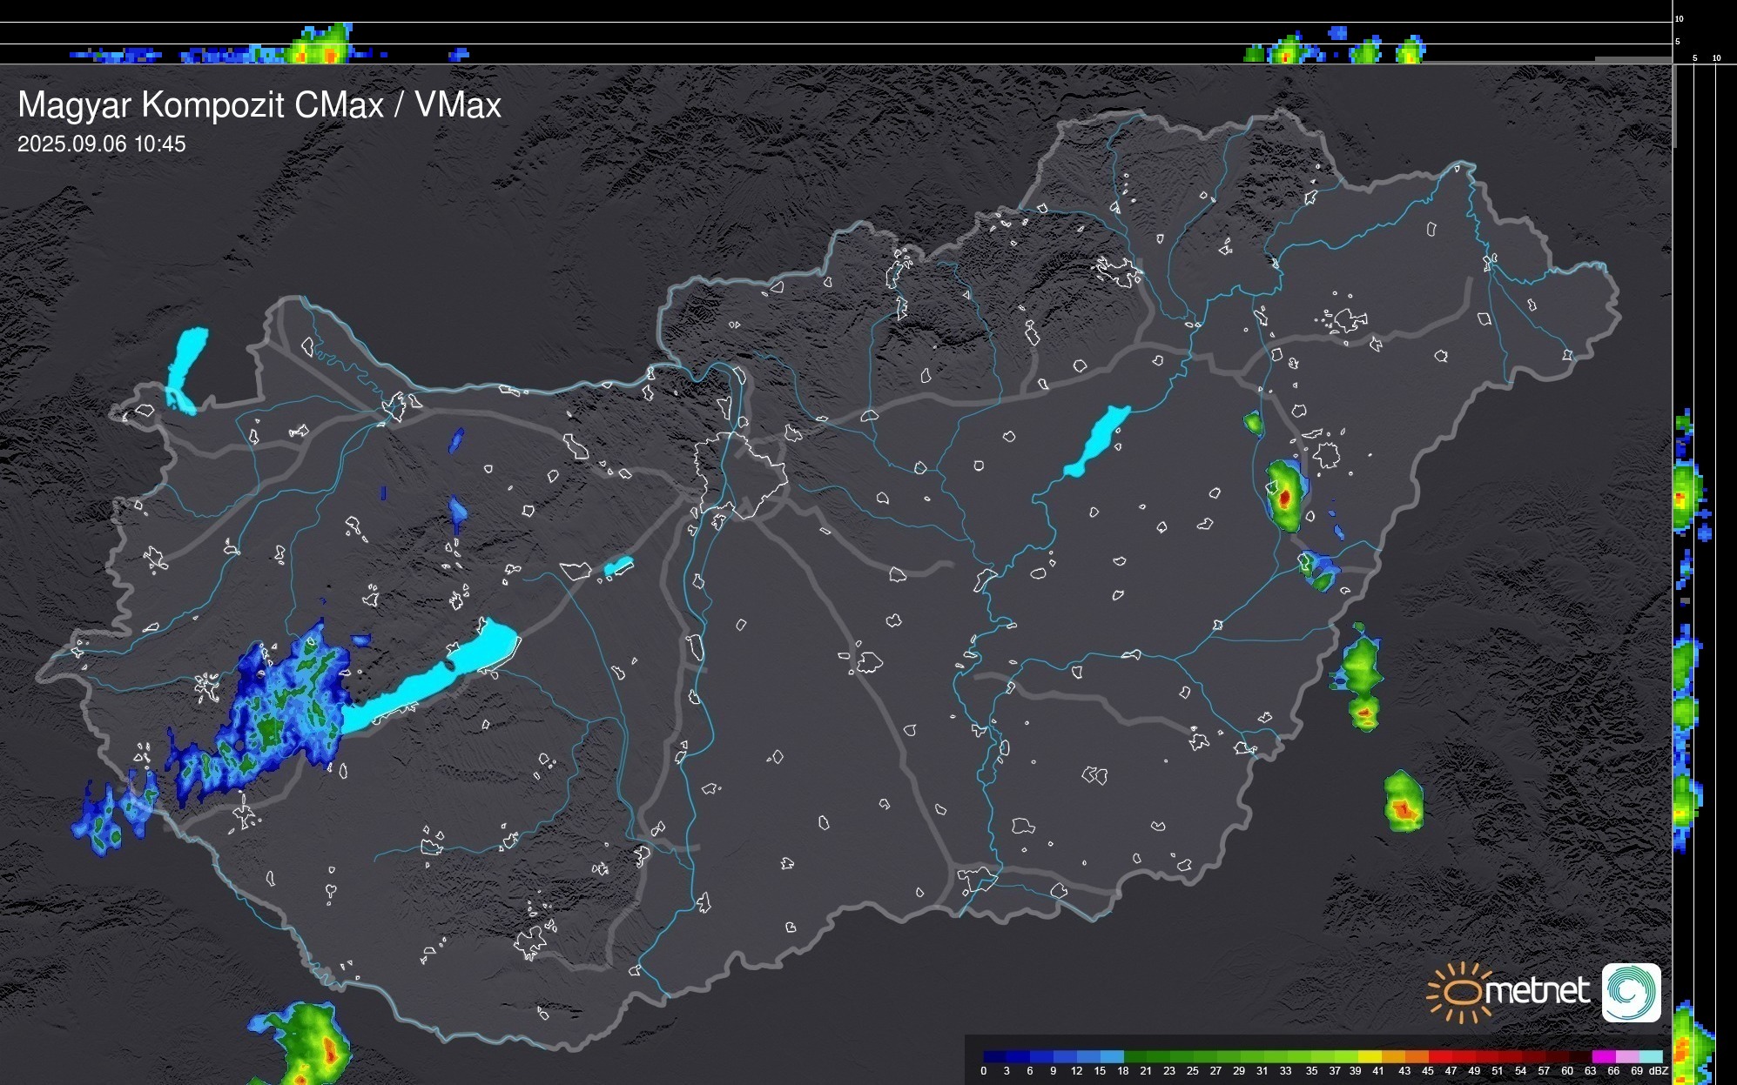The image size is (1737, 1085).
Task: Click the metnet wordmark text
Action: [1538, 992]
